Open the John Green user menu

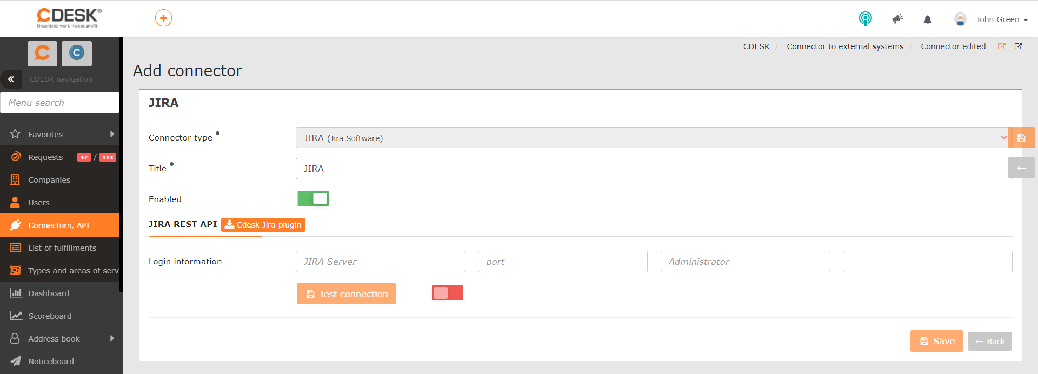(991, 19)
